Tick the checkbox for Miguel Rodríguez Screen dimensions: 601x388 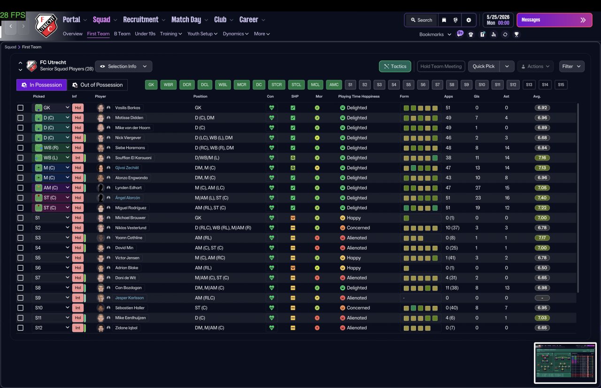pos(20,208)
